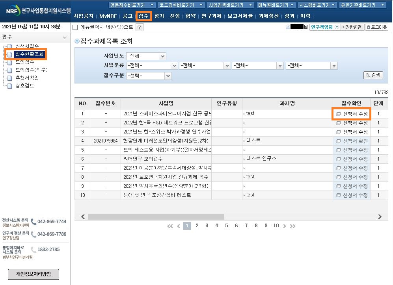Click the 검색 search button
The height and width of the screenshot is (285, 393).
tap(373, 75)
